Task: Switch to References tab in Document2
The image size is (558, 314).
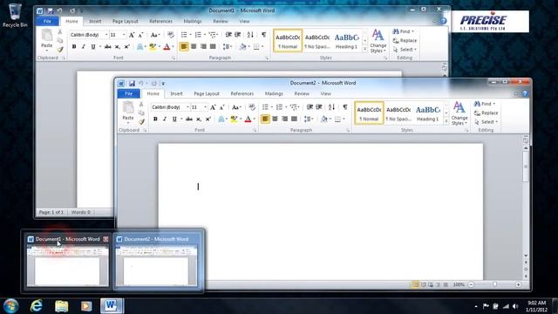Action: tap(242, 93)
